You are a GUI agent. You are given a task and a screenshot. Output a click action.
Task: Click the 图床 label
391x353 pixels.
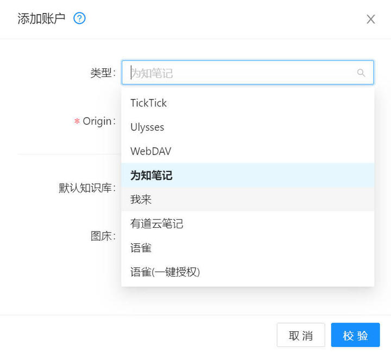coord(101,236)
